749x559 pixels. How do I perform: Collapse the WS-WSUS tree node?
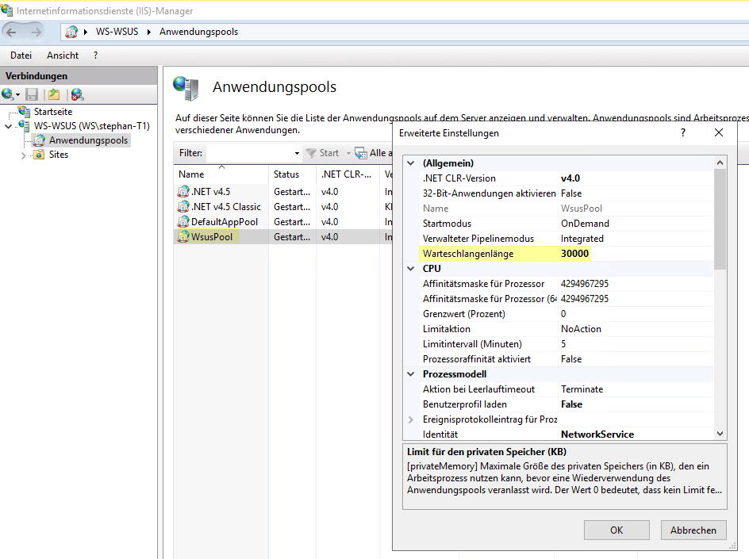(x=8, y=127)
